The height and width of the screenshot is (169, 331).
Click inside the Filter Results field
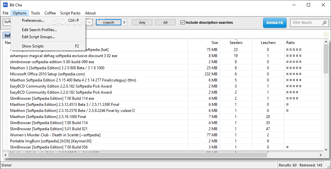point(307,23)
